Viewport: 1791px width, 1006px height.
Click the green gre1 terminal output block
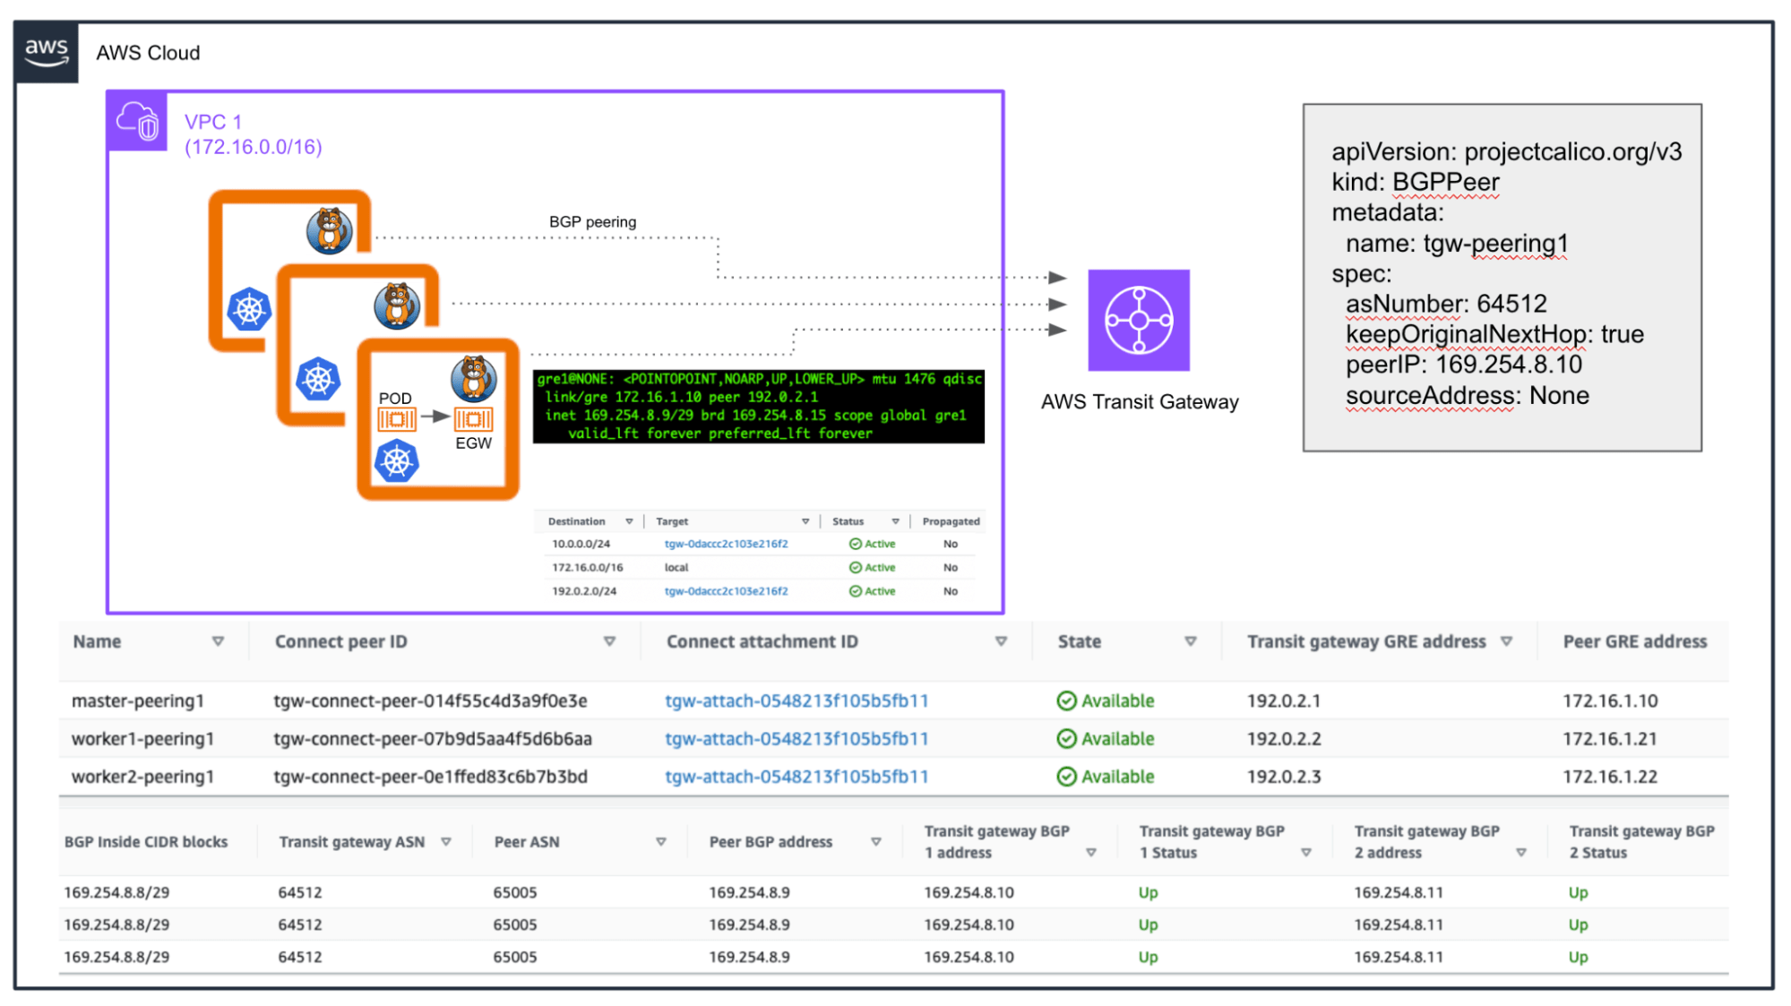point(758,406)
